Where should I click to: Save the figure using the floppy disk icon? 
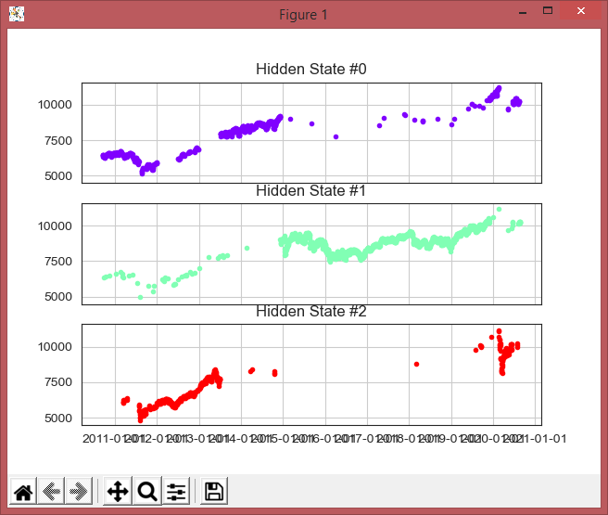tap(214, 492)
